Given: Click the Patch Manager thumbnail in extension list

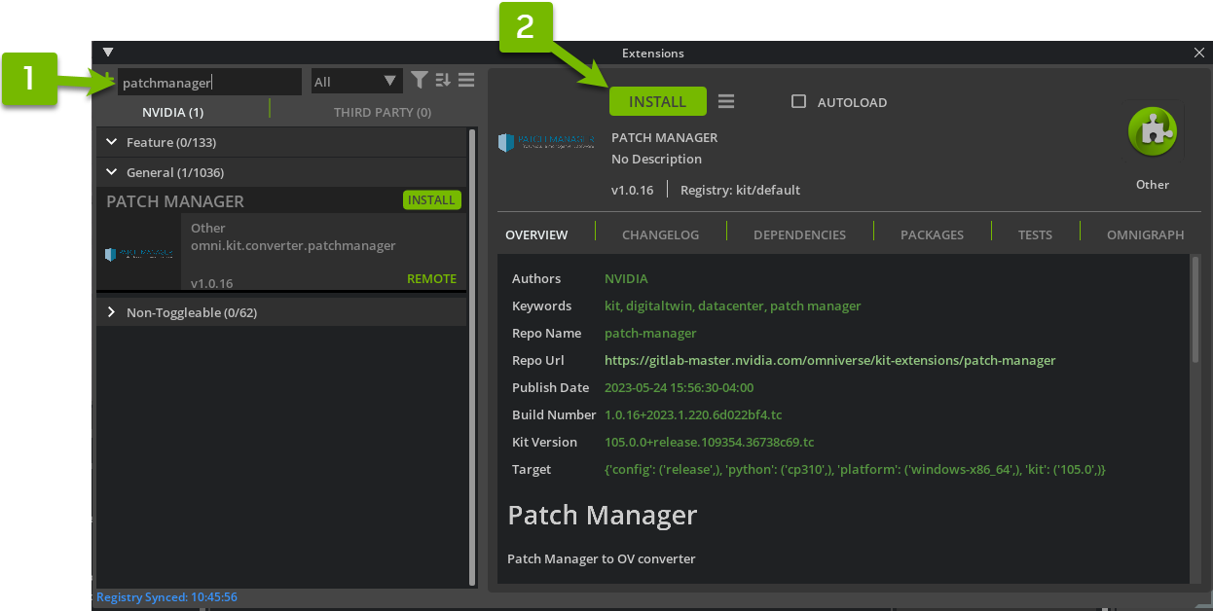Looking at the screenshot, I should pyautogui.click(x=139, y=254).
